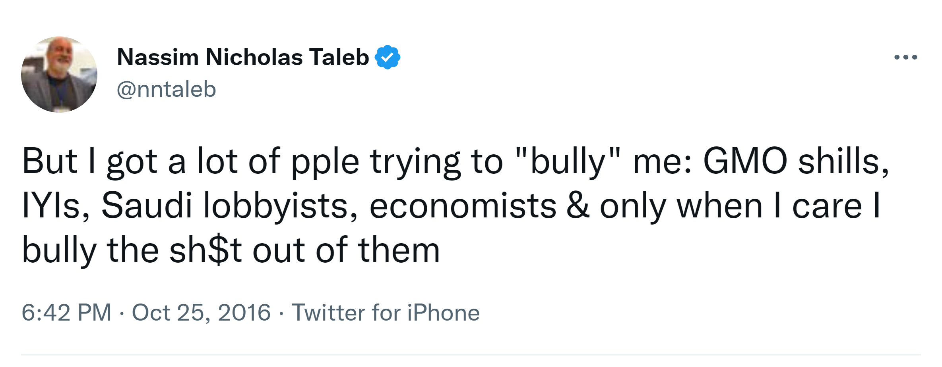942x367 pixels.
Task: Click the blue verified checkmark badge
Action: [387, 58]
